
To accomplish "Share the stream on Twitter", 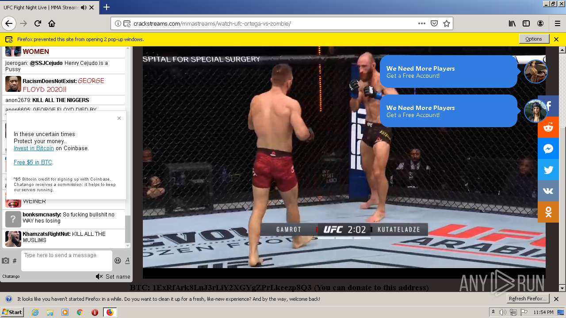I will (x=548, y=170).
